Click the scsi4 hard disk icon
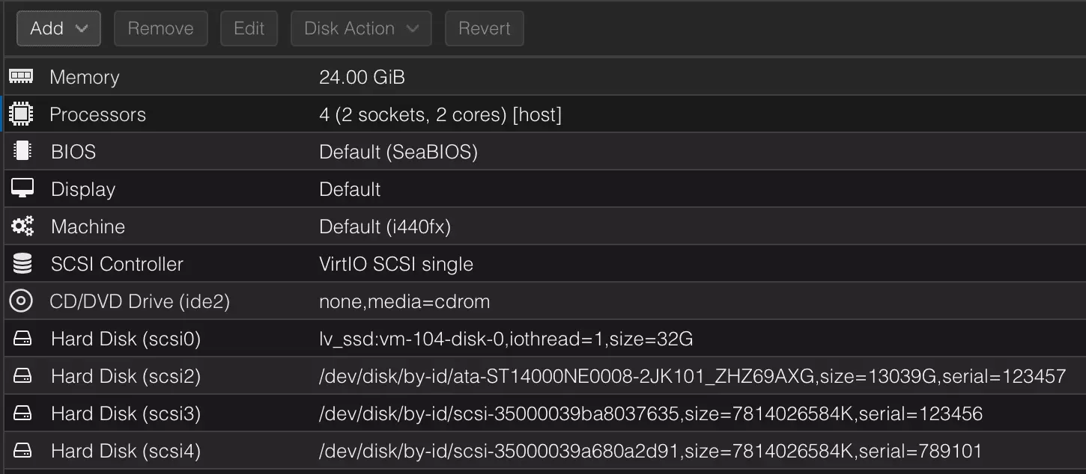 (22, 451)
